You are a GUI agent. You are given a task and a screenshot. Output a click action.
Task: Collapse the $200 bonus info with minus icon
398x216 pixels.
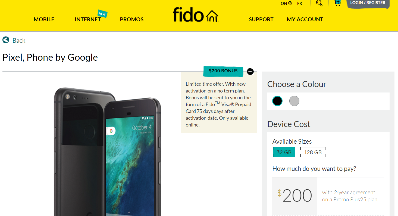(x=250, y=71)
